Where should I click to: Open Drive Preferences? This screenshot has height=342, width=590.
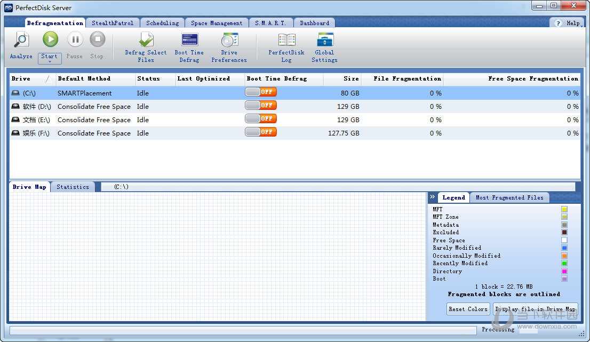229,41
